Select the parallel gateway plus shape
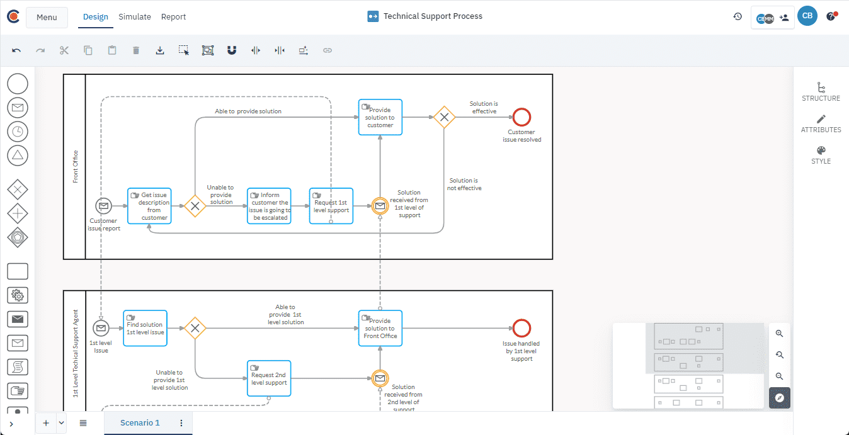The image size is (849, 435). 18,213
